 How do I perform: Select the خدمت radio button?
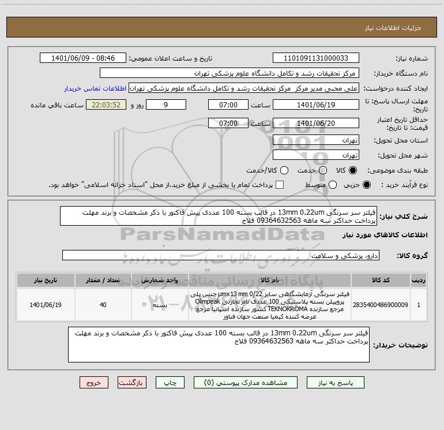coord(323,170)
